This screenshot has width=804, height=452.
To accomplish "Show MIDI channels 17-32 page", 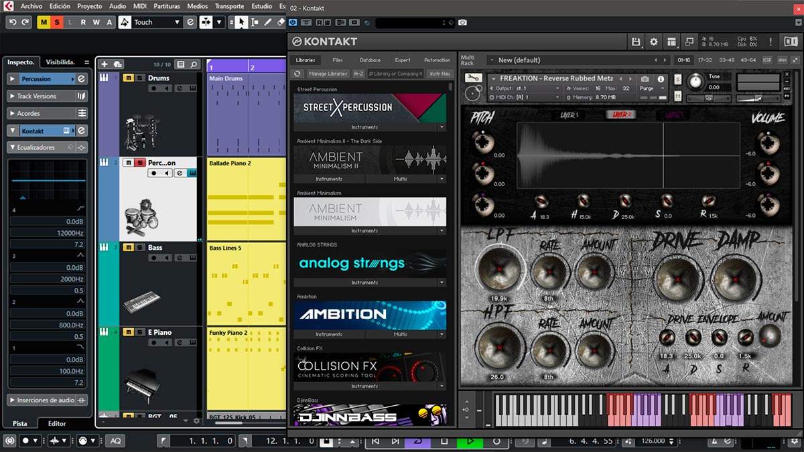I will 705,60.
